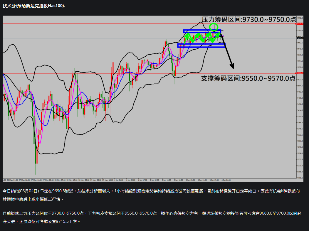This screenshot has width=309, height=231.
Task: Click the black 9679.2 current price tag
Action: click(300, 38)
